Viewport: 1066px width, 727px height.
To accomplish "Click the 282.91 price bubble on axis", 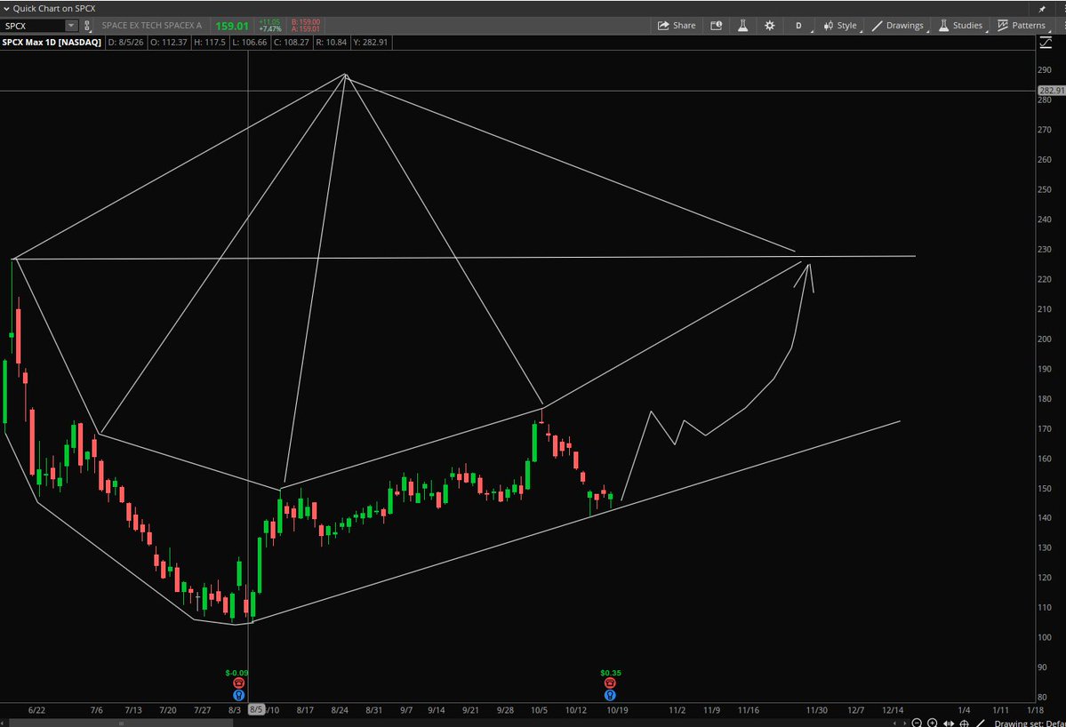I will (x=1051, y=91).
